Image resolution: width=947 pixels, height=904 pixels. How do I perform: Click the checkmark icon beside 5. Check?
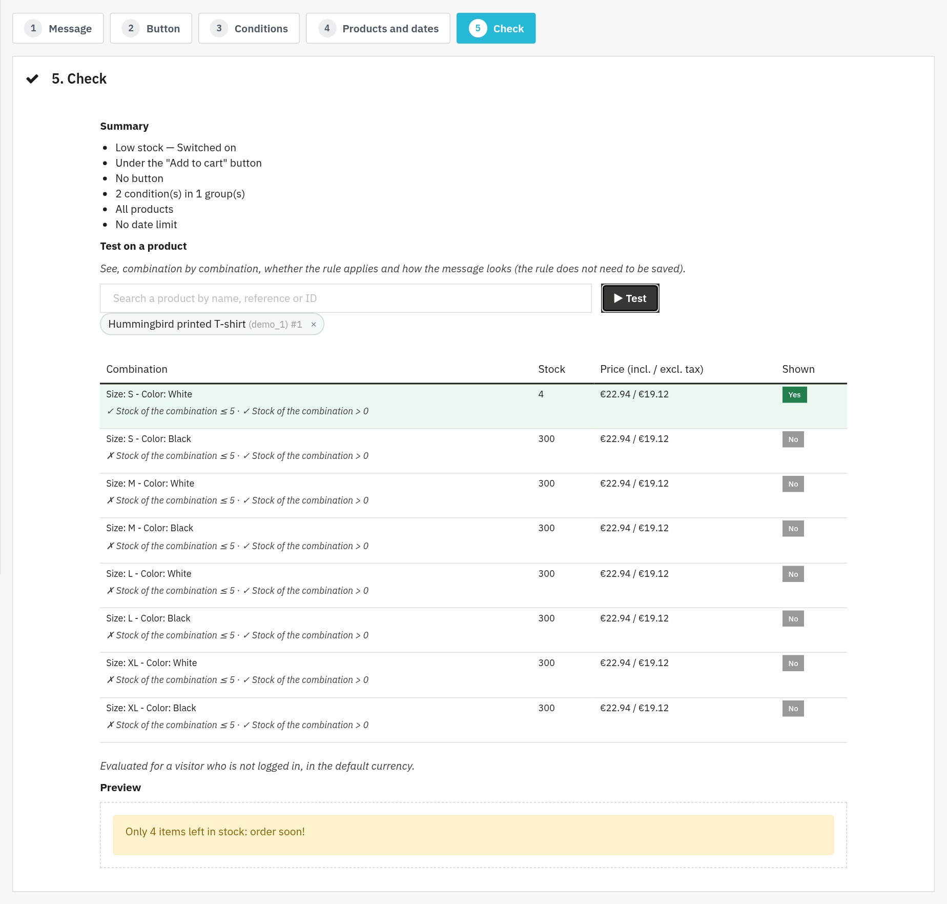32,79
